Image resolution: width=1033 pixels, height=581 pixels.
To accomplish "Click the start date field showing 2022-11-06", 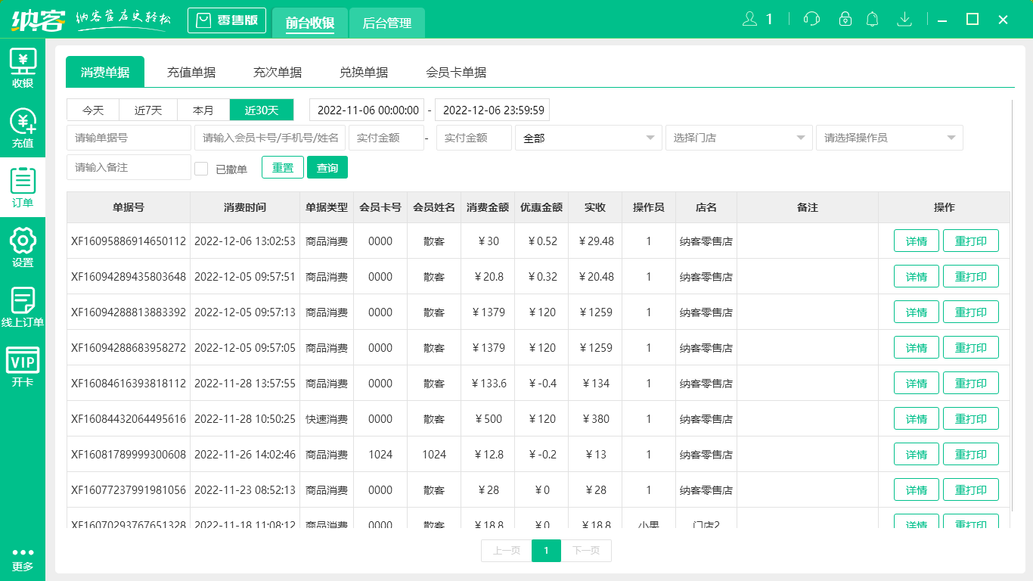I will point(367,110).
